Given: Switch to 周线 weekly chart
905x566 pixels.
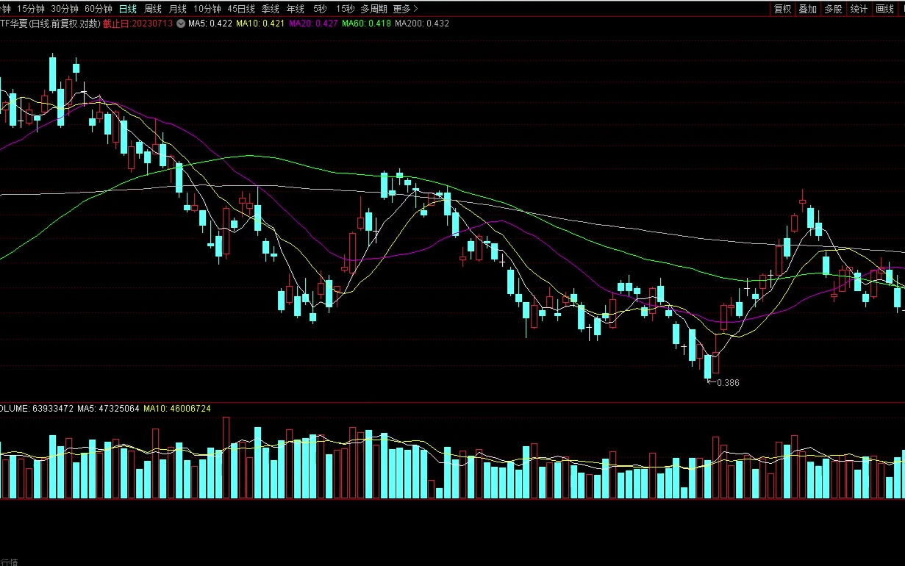Looking at the screenshot, I should [153, 9].
